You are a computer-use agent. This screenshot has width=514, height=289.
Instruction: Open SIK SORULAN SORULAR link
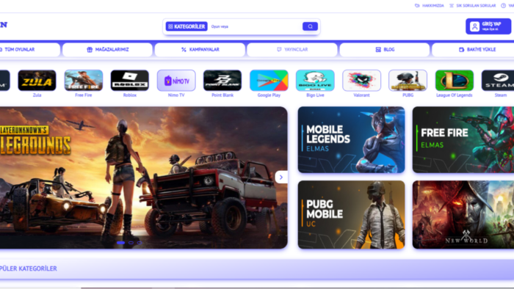pos(472,6)
